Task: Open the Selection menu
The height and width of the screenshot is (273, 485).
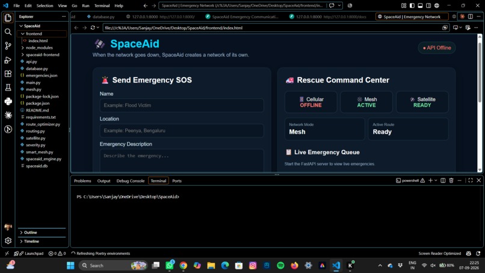Action: tap(45, 5)
